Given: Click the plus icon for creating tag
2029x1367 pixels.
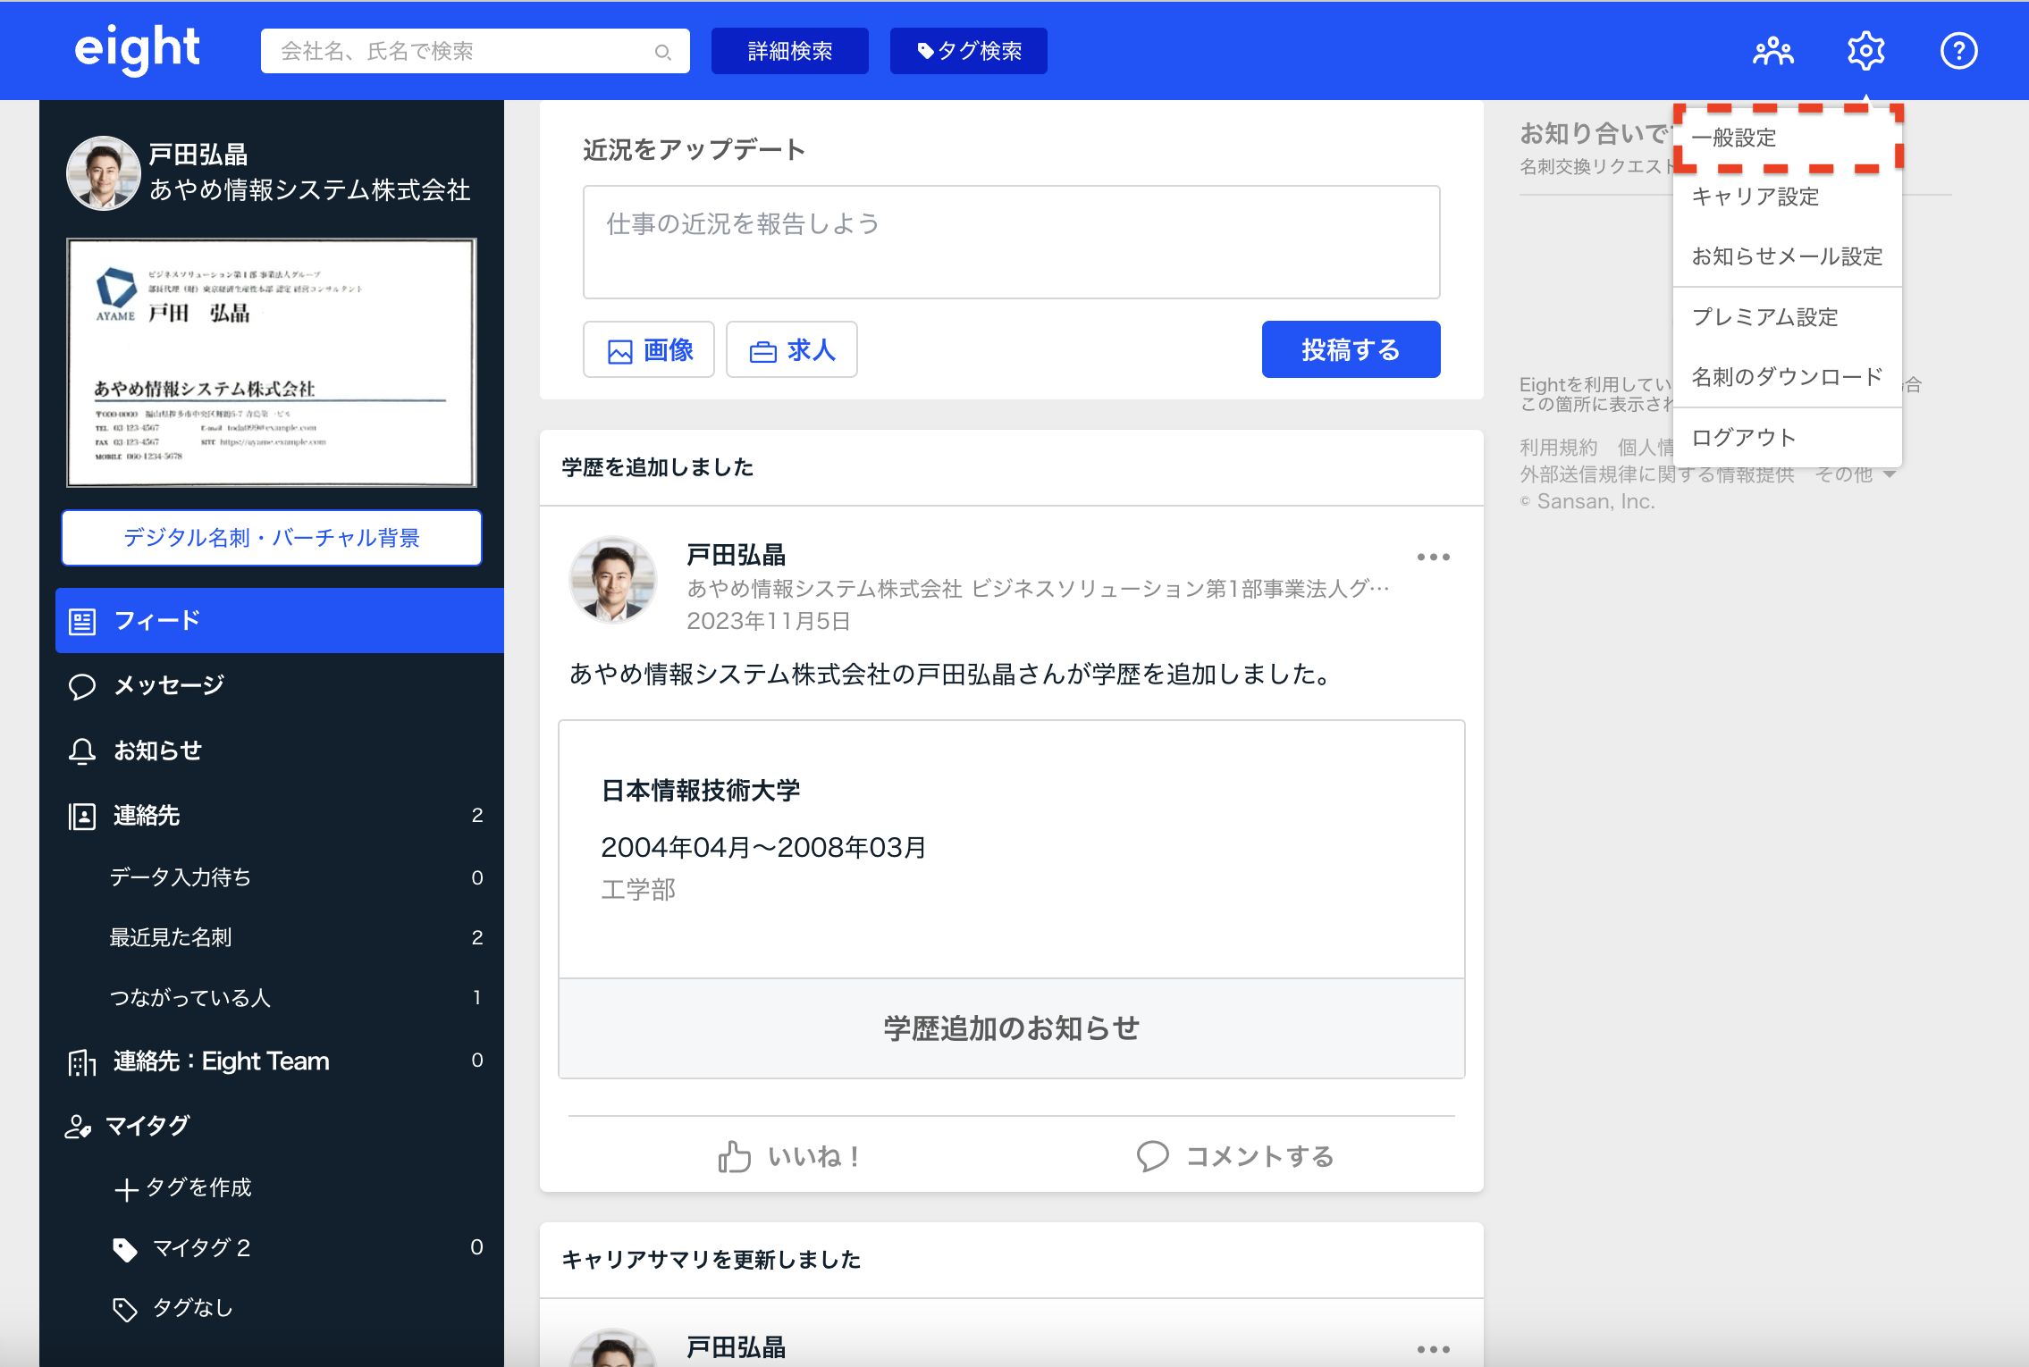Looking at the screenshot, I should [126, 1189].
